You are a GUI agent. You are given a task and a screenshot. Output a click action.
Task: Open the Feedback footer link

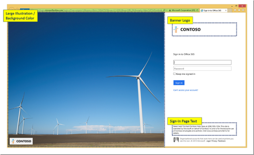(222, 141)
